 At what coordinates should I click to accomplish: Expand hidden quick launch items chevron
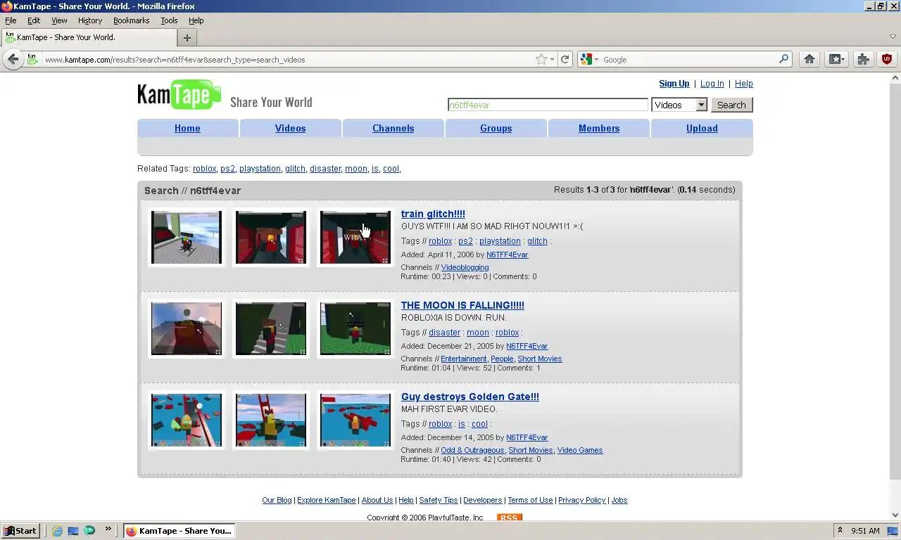tap(108, 529)
